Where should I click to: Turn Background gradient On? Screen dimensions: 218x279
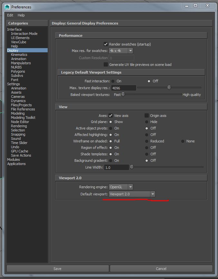pos(111,160)
